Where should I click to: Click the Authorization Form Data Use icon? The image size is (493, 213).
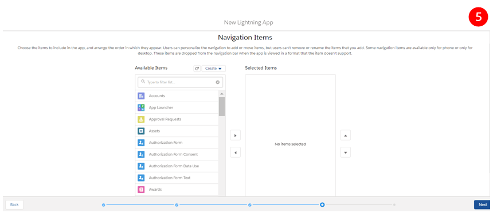pyautogui.click(x=141, y=166)
